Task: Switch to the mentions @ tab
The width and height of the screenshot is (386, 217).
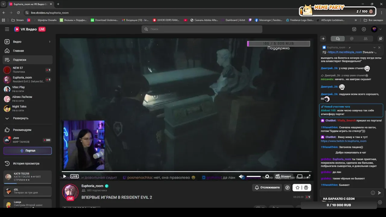Action: pyautogui.click(x=352, y=39)
